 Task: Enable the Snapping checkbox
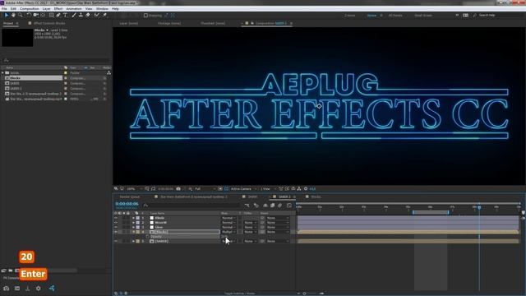145,16
